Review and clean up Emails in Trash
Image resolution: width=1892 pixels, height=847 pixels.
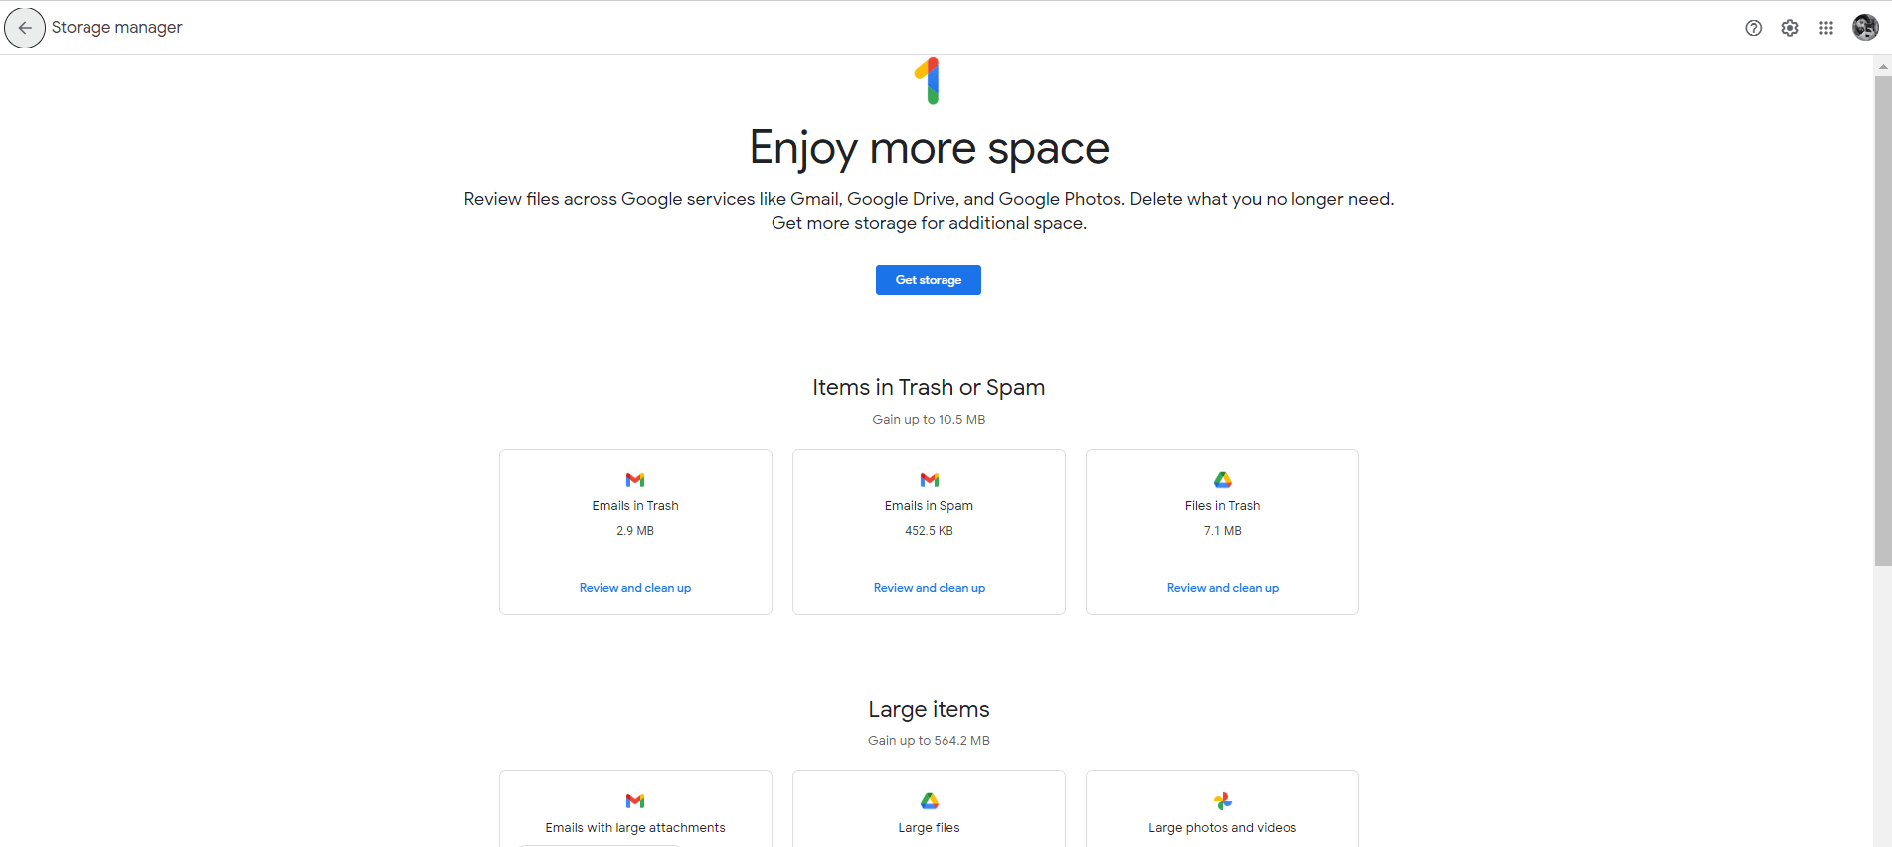635,588
